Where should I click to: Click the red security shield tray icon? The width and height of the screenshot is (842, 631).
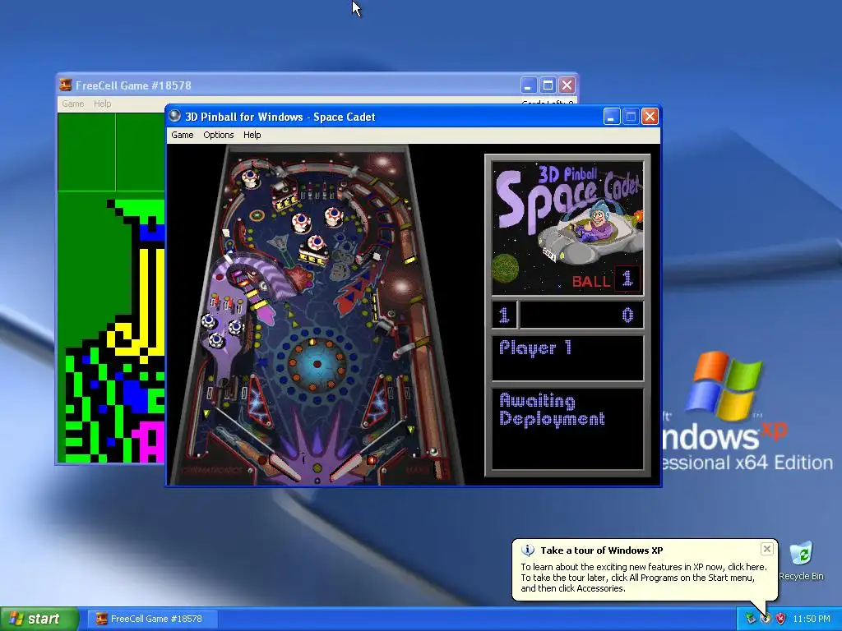(x=781, y=619)
